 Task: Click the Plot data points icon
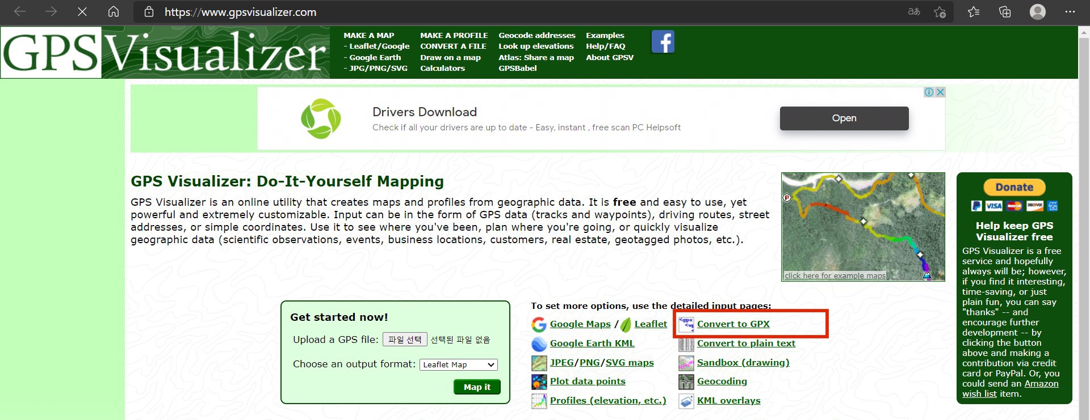[x=539, y=381]
